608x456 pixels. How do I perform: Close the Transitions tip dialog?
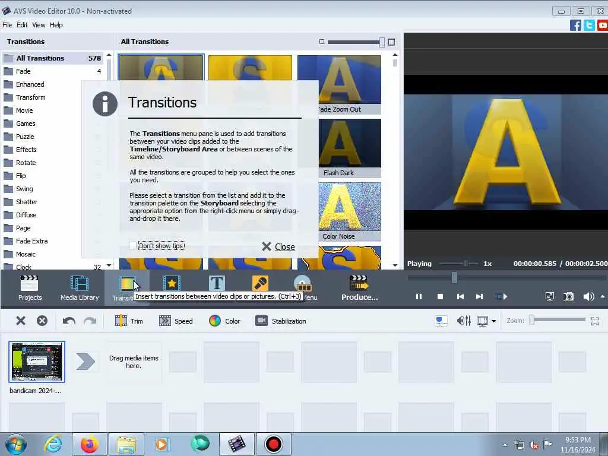point(278,246)
